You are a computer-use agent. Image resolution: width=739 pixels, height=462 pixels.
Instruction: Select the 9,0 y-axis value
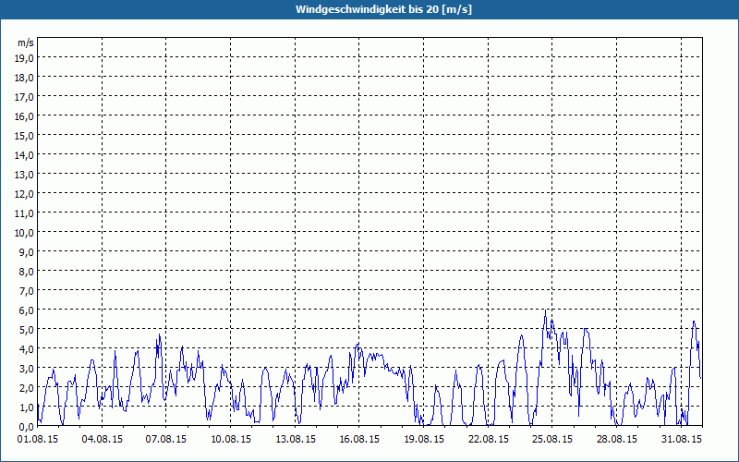29,251
